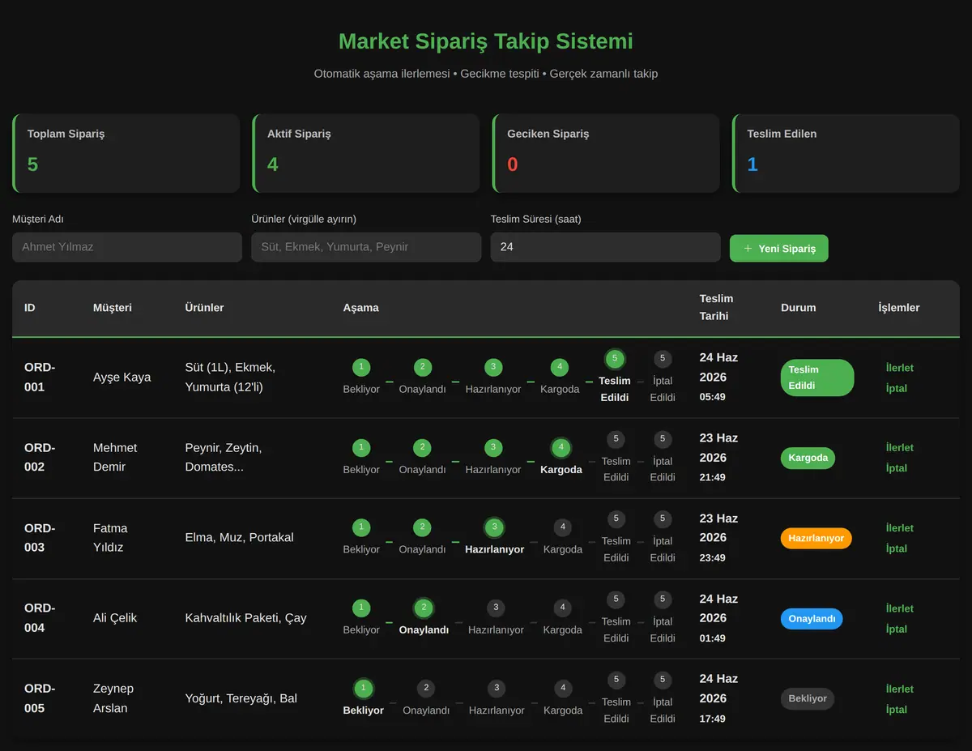
Task: Click the step 4 Kargoda circle in ORD-001
Action: click(560, 367)
